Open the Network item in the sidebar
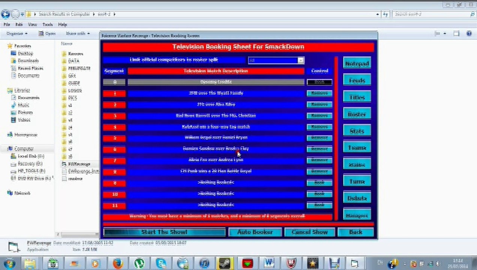477x270 pixels. pyautogui.click(x=19, y=193)
